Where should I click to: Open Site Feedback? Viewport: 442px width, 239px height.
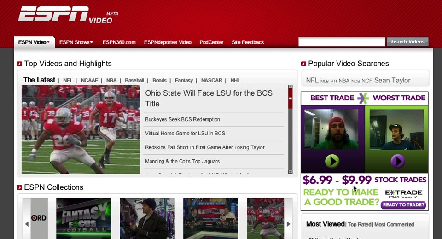click(248, 42)
